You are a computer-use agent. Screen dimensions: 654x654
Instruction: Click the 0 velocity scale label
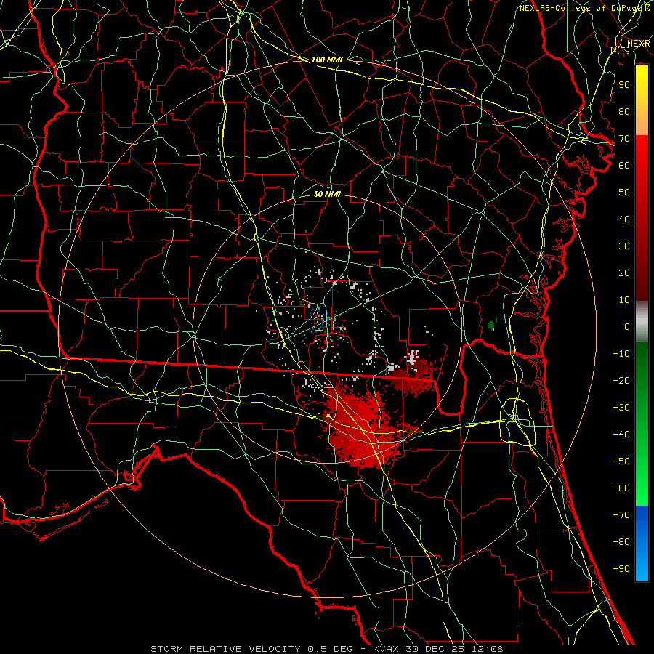click(x=627, y=327)
